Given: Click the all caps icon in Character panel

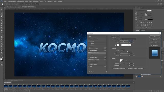Looking at the screenshot, I should [141, 22].
